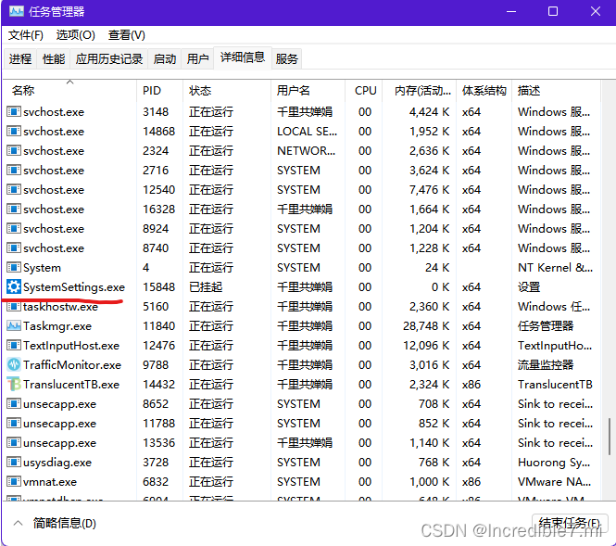Click icon of svchost.exe PID 2324

tap(14, 150)
